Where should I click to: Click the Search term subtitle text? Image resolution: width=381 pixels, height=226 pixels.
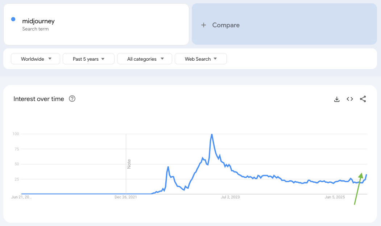tap(36, 29)
